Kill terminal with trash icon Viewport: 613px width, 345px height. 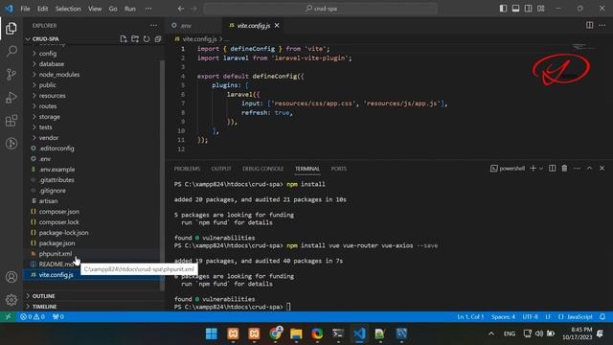[564, 169]
